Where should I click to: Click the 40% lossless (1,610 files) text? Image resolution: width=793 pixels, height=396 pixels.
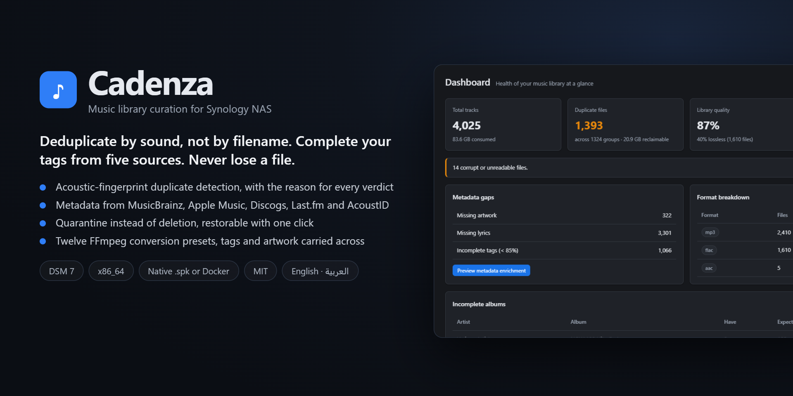[725, 139]
